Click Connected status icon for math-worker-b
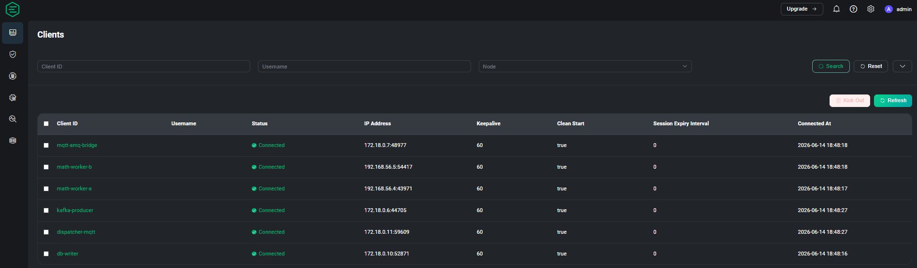The height and width of the screenshot is (268, 917). pos(254,167)
